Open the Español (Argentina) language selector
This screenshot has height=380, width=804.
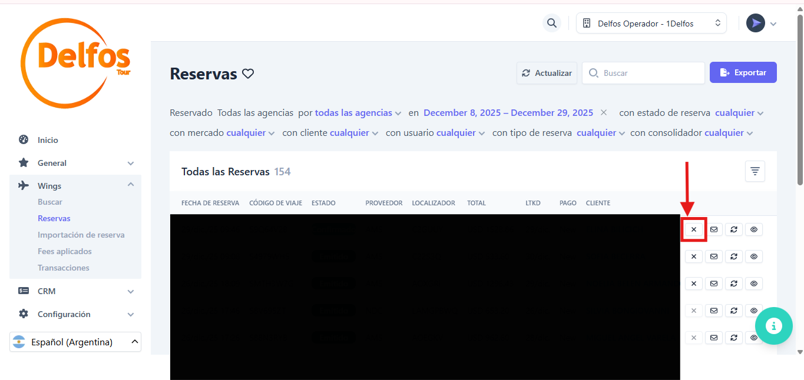(x=75, y=342)
